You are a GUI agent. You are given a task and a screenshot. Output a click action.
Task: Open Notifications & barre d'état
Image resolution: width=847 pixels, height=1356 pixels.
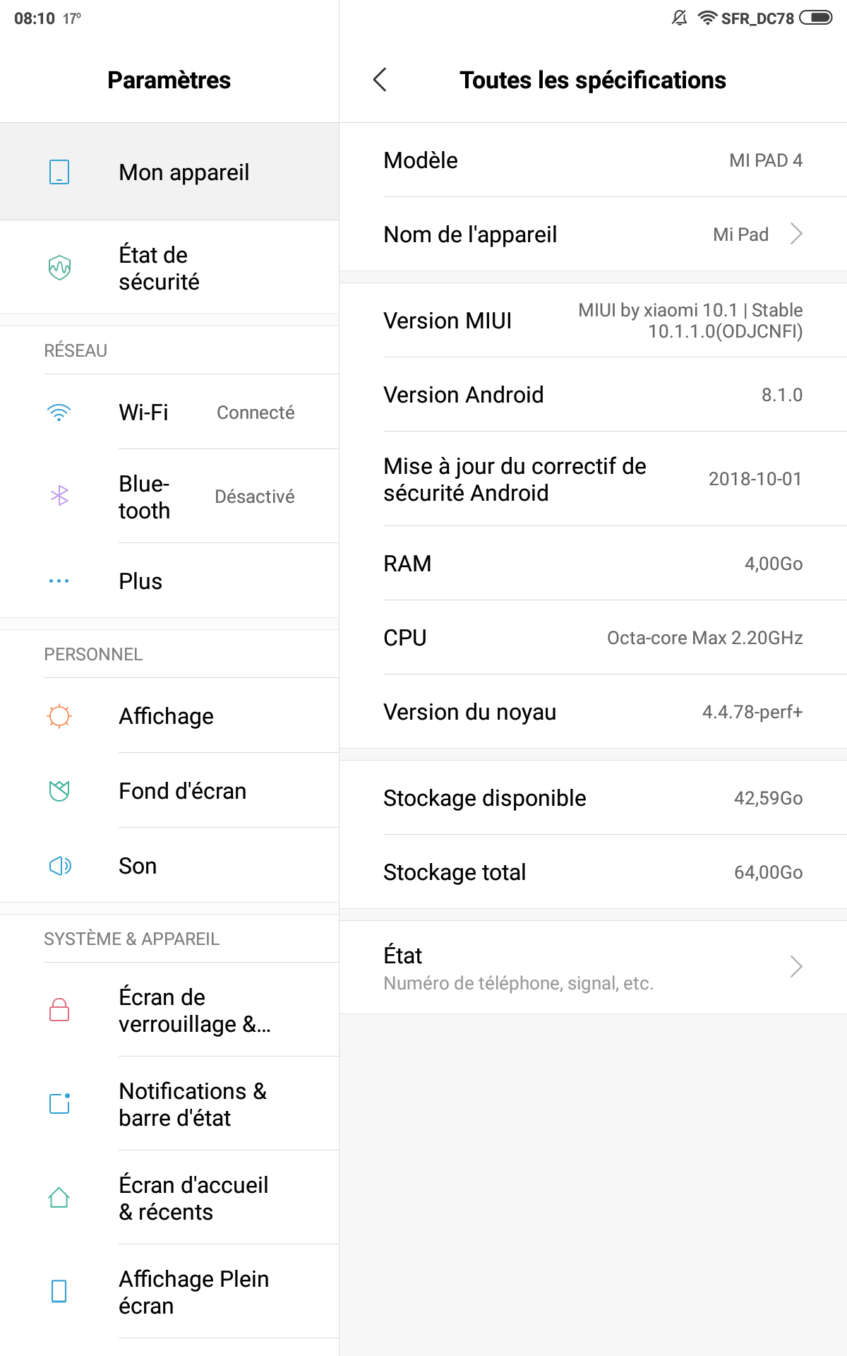169,1104
